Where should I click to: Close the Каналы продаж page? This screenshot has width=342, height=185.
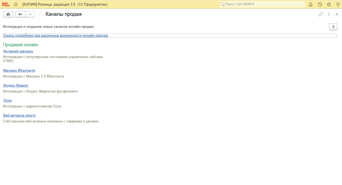click(337, 14)
